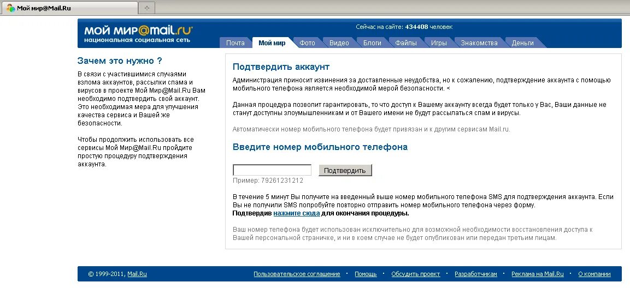Open the Почта tab

click(235, 43)
